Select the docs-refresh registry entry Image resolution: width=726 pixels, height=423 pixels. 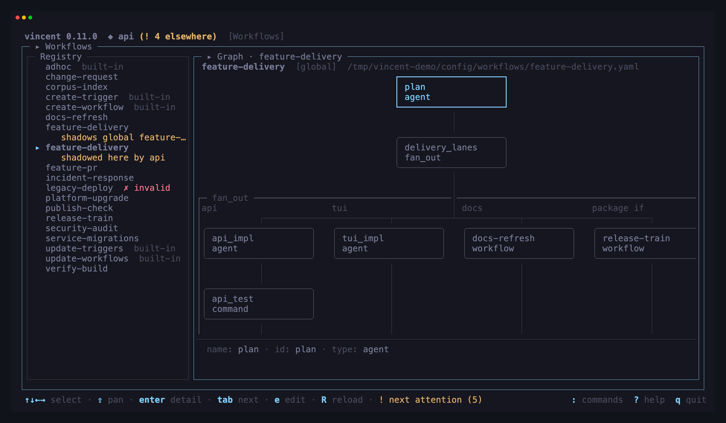[x=77, y=117]
